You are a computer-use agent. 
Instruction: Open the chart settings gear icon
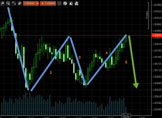8,3
